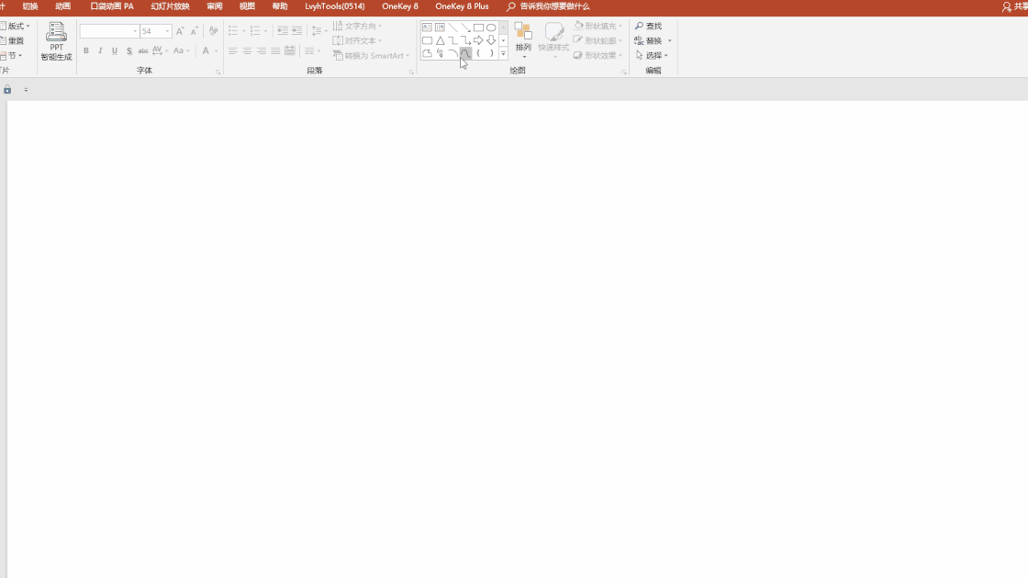Center the paragraph text
Image resolution: width=1028 pixels, height=578 pixels.
click(x=247, y=50)
